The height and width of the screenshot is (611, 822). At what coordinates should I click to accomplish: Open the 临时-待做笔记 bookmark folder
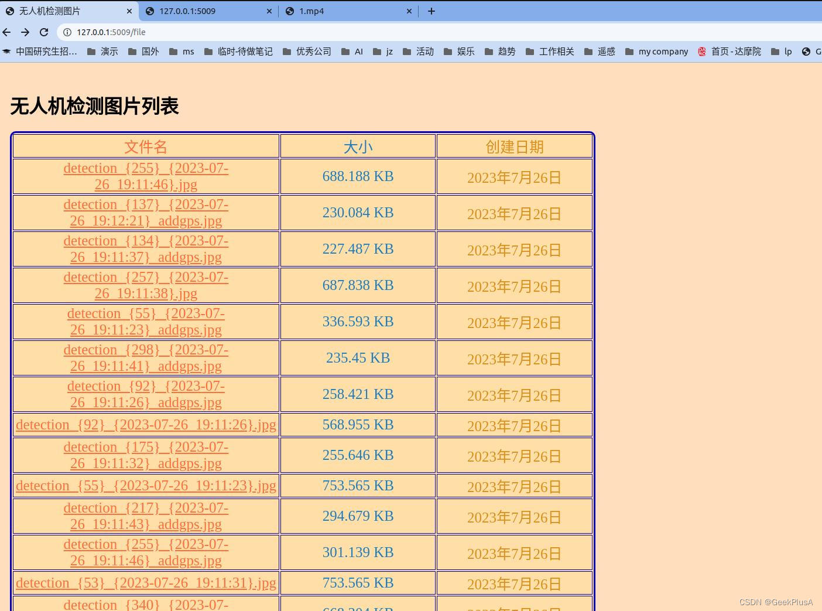coord(238,52)
